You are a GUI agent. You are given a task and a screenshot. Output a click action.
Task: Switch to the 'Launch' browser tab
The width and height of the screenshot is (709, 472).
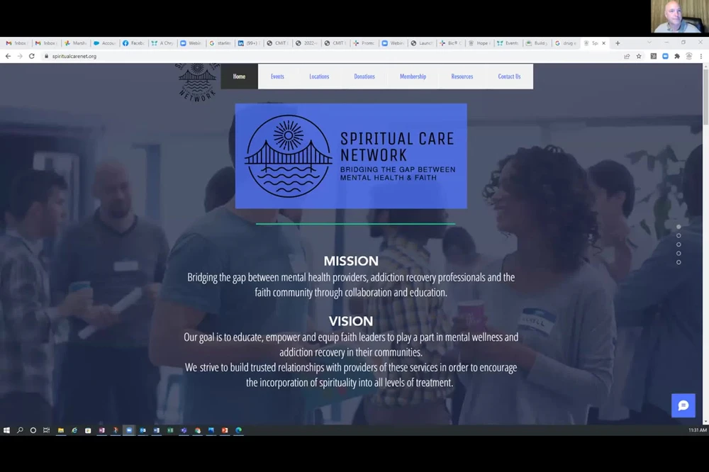[x=422, y=43]
